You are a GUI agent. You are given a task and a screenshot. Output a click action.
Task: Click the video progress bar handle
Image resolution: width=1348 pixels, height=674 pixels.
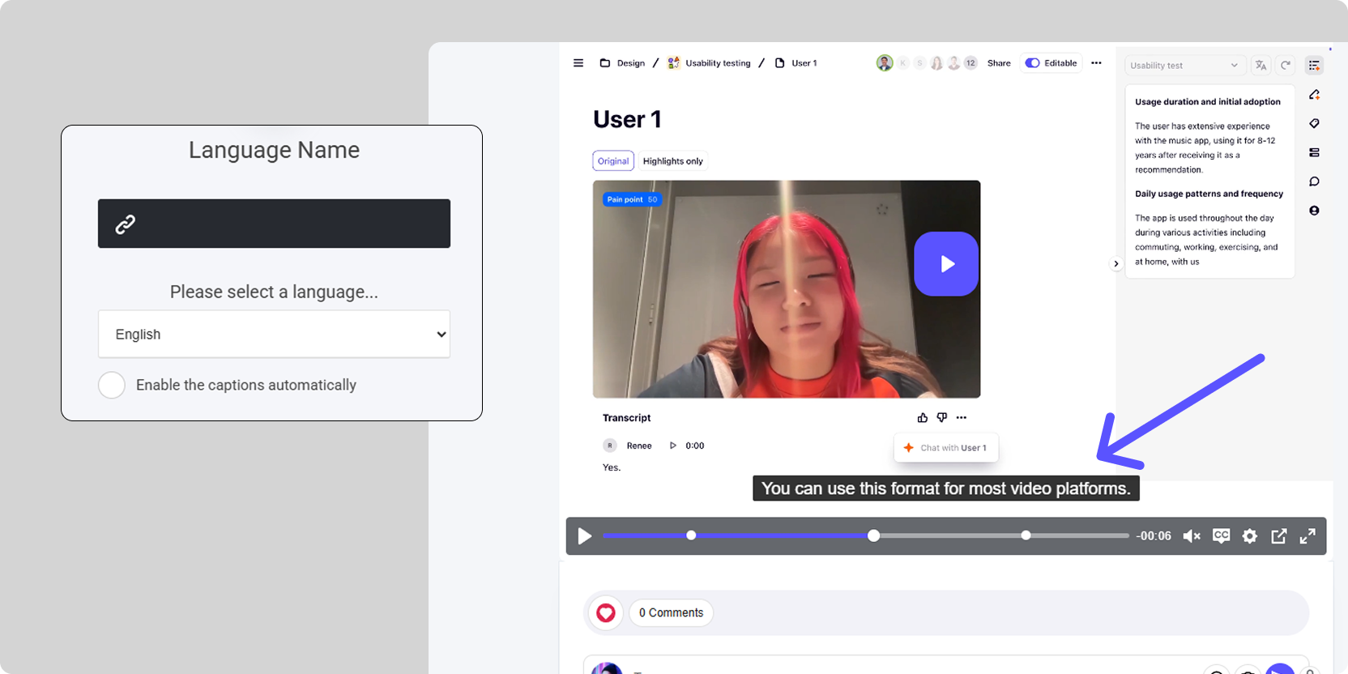click(x=873, y=535)
